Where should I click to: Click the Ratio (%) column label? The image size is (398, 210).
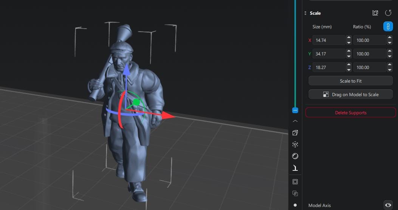coord(362,27)
